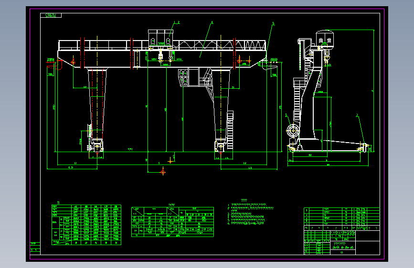Click the right gantry leg in front view

click(x=221, y=104)
